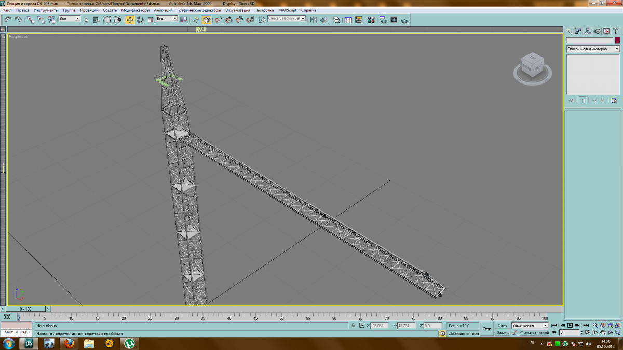
Task: Click the Mirror tool icon
Action: click(313, 20)
